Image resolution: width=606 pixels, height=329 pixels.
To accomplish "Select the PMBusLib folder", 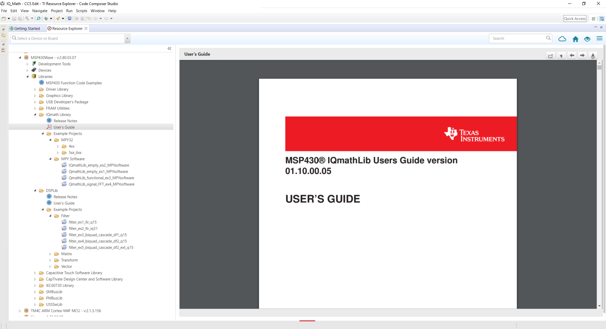I will (x=54, y=298).
